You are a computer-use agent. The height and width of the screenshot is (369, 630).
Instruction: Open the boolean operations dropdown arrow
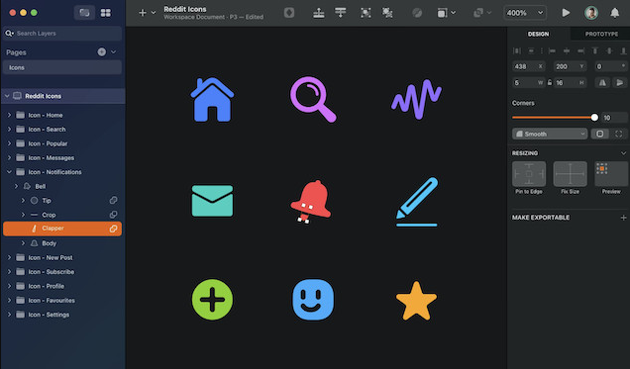click(x=489, y=13)
